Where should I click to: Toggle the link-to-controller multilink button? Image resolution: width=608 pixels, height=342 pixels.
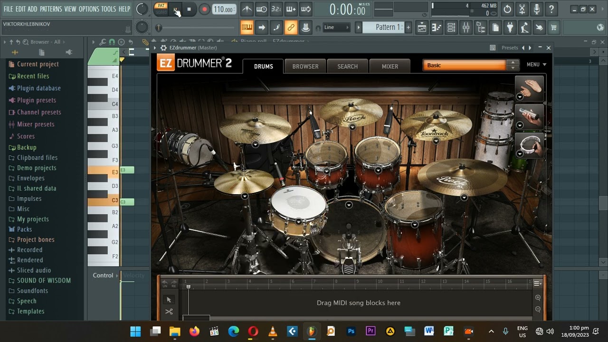click(x=291, y=28)
